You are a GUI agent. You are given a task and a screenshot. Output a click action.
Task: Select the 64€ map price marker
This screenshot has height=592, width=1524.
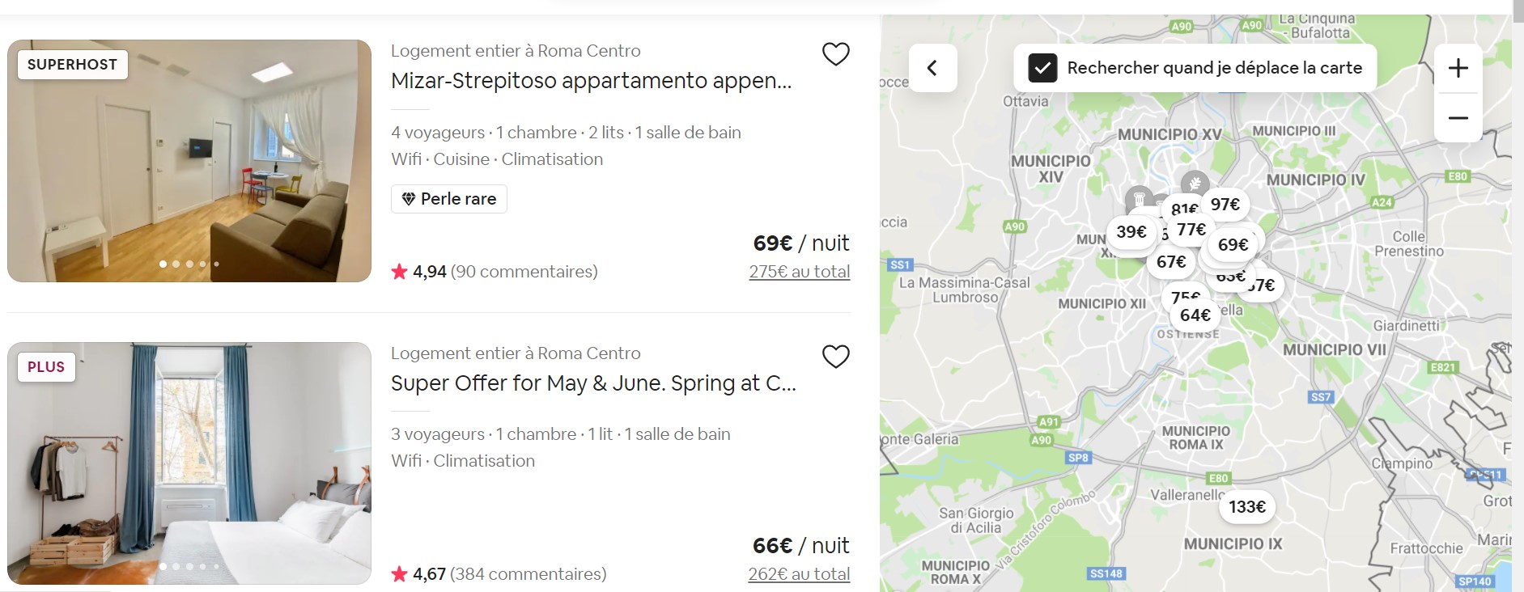(x=1195, y=315)
